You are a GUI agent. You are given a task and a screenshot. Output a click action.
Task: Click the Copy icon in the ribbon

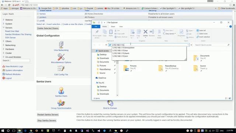(x=105, y=32)
